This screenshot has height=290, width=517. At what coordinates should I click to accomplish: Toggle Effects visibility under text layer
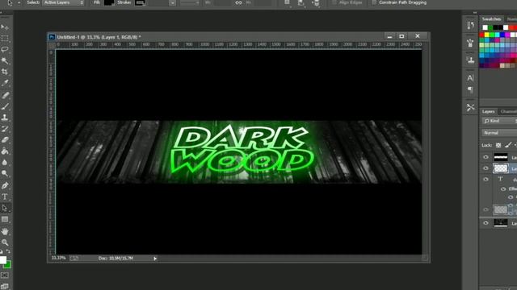(x=503, y=189)
